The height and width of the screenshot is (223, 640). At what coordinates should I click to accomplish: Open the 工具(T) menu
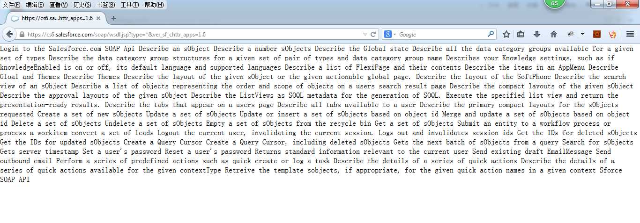[130, 5]
